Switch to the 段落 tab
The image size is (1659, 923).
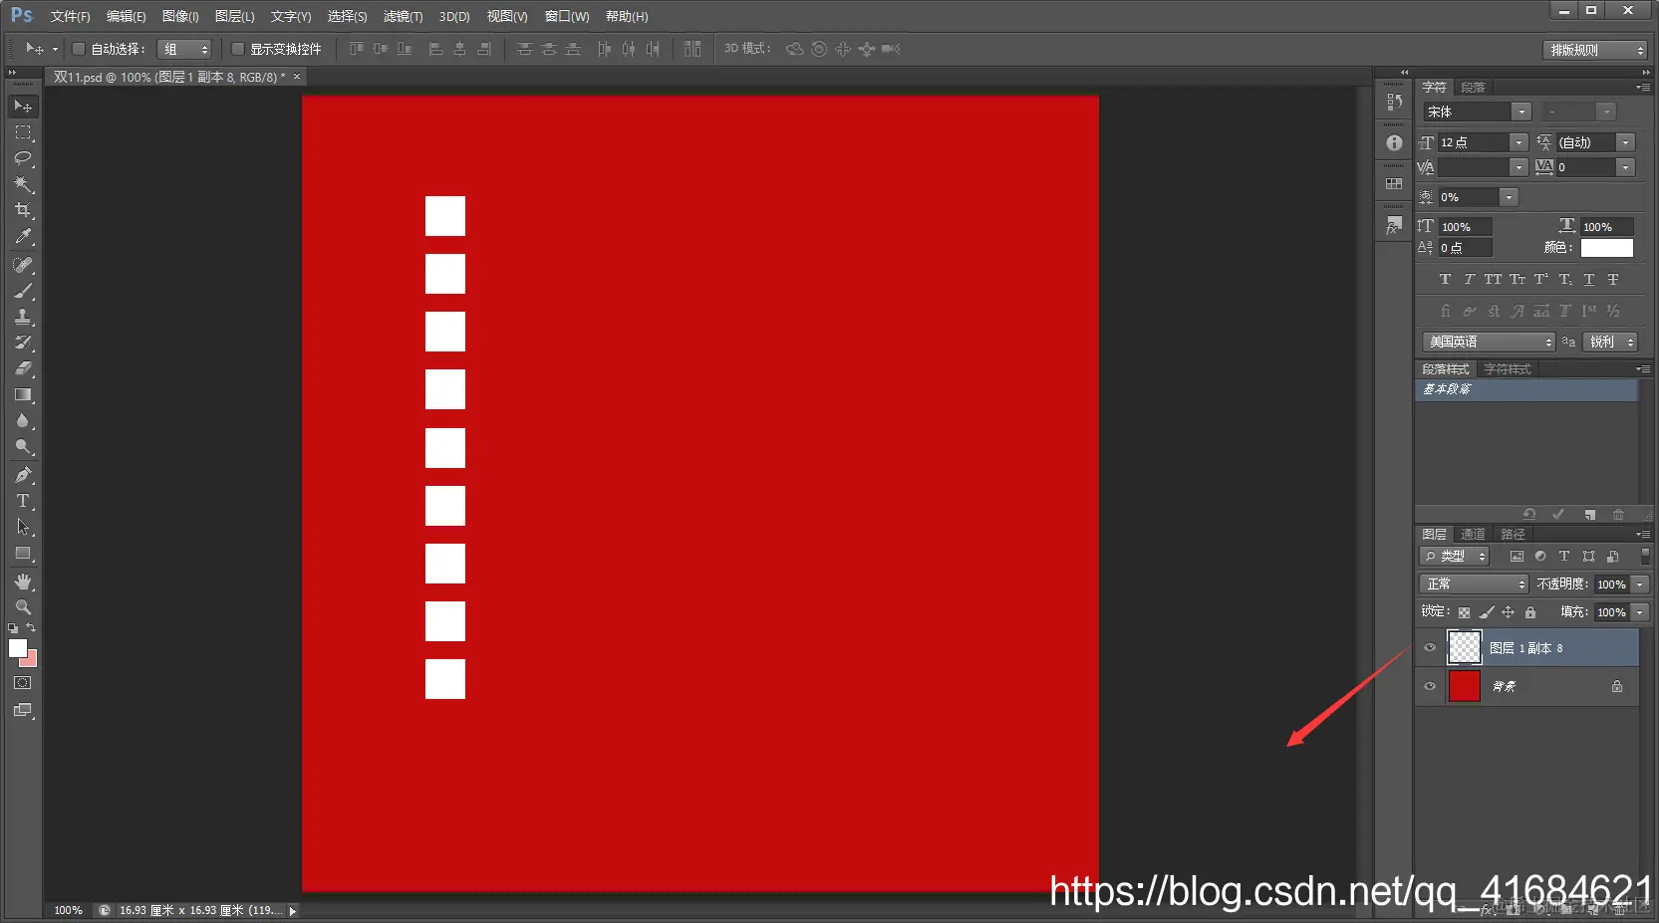click(1473, 88)
